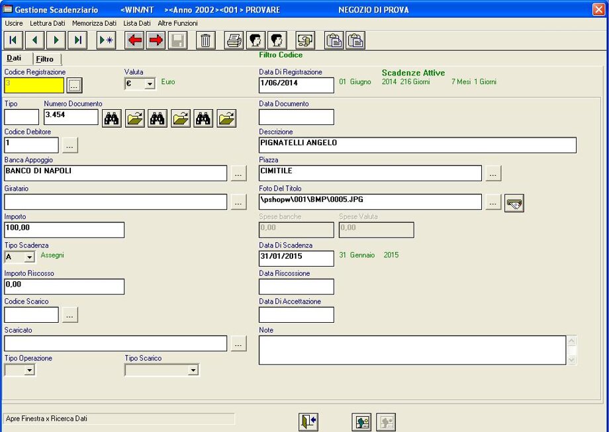Screen dimensions: 609x432
Task: Open the Altre Funzioni menu
Action: click(177, 23)
